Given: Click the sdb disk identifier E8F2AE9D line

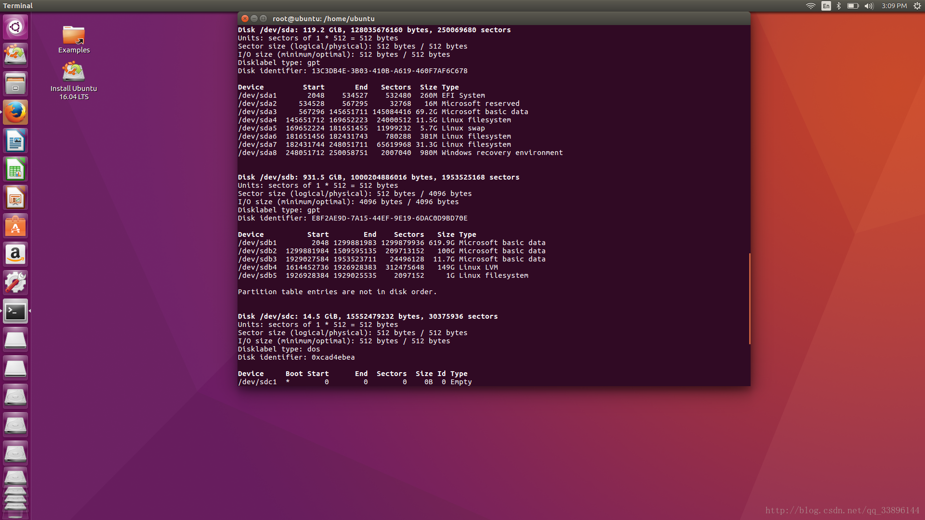Looking at the screenshot, I should tap(353, 218).
